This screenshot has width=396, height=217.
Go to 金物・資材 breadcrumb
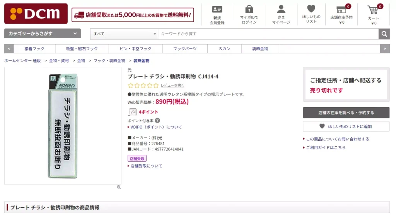(59, 61)
